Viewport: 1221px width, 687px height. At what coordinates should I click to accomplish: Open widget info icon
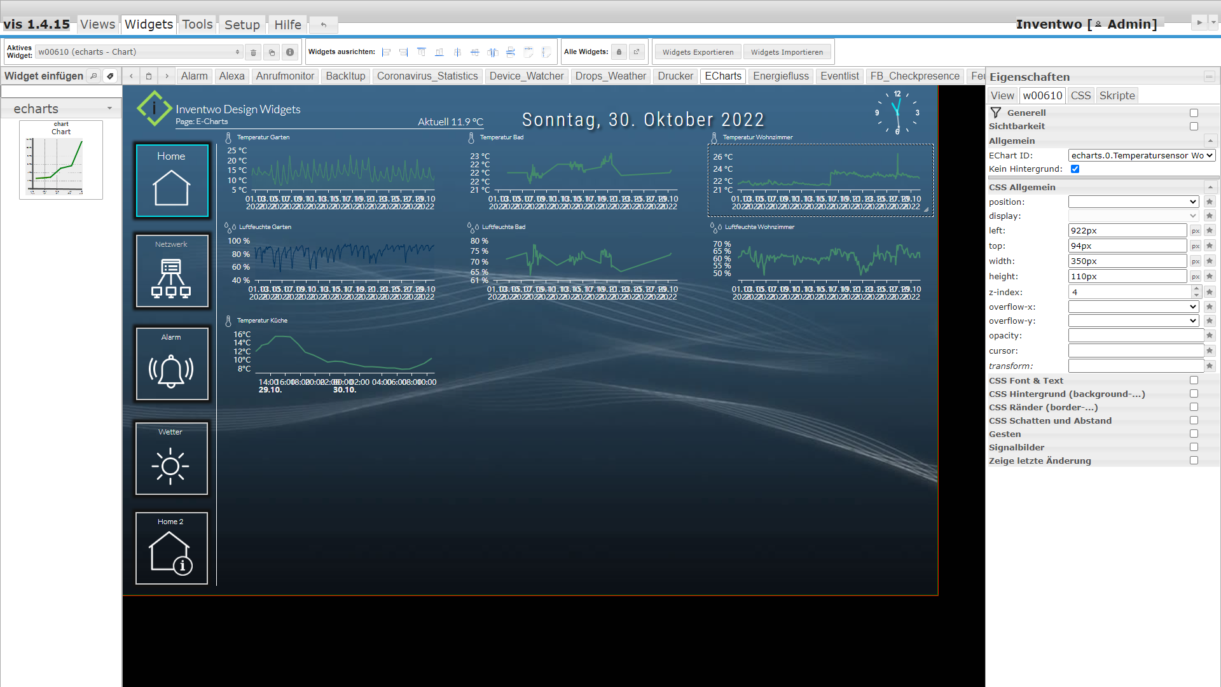[x=290, y=52]
